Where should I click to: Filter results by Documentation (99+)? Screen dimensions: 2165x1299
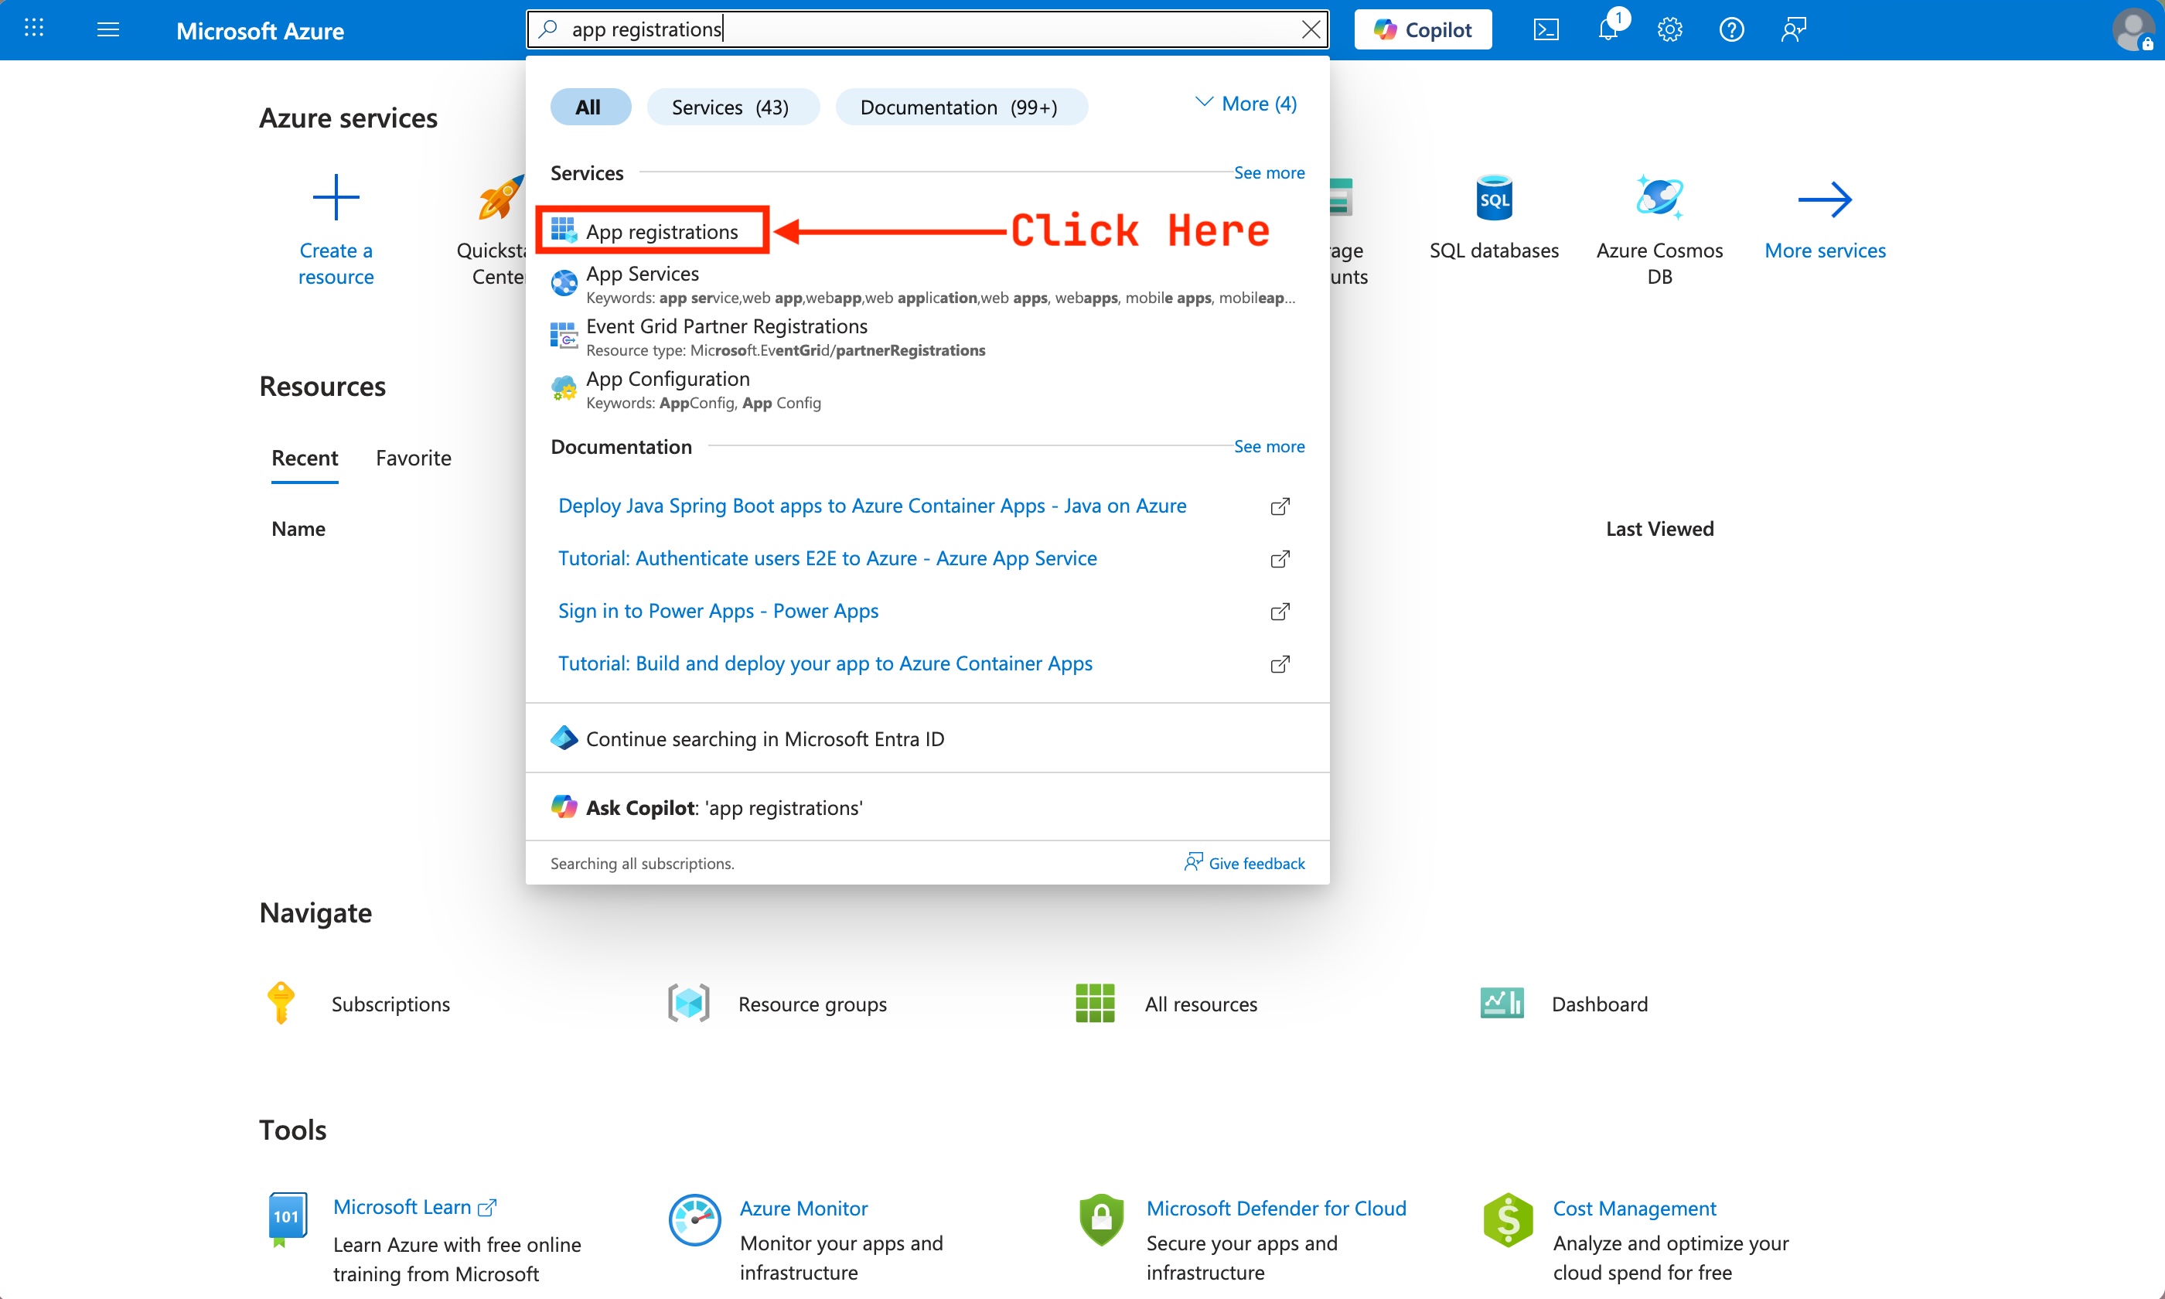click(x=960, y=107)
